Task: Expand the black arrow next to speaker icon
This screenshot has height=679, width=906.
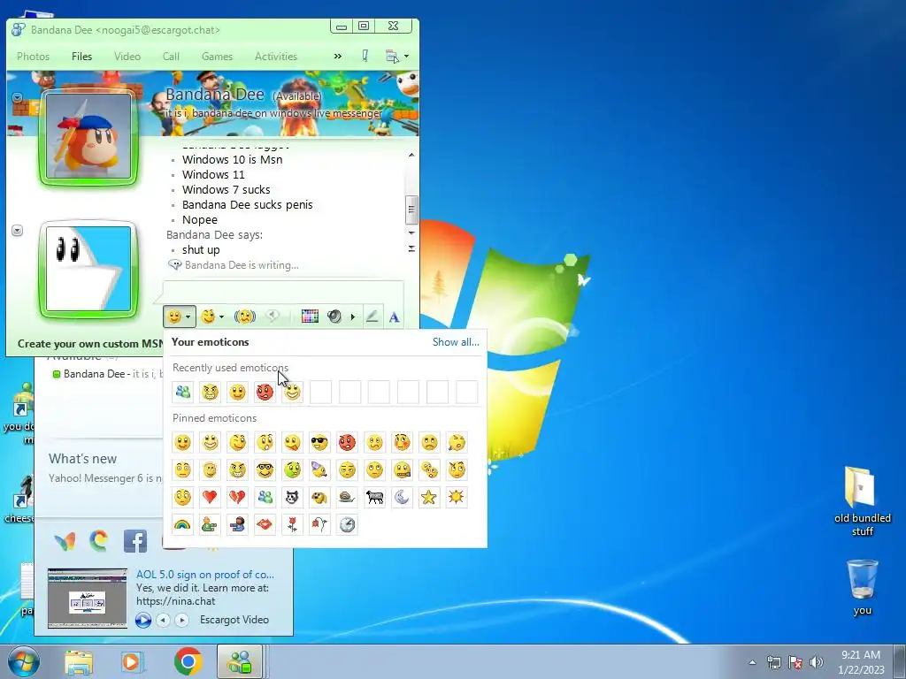Action: coord(352,317)
